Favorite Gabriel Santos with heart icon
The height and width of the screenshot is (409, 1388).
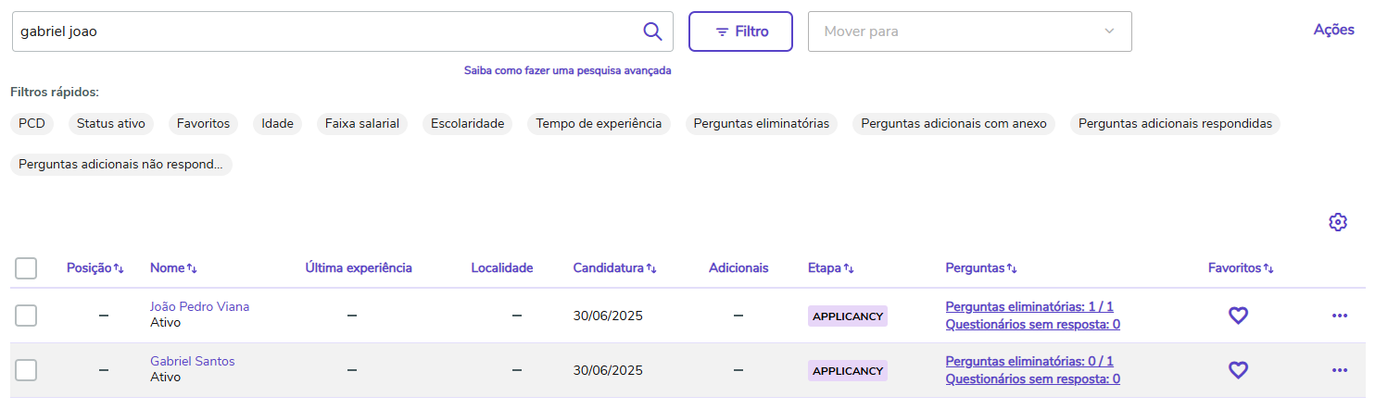click(1238, 370)
